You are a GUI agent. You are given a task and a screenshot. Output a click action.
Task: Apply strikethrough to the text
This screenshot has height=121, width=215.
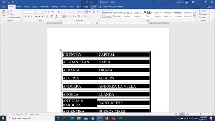pyautogui.click(x=36, y=16)
